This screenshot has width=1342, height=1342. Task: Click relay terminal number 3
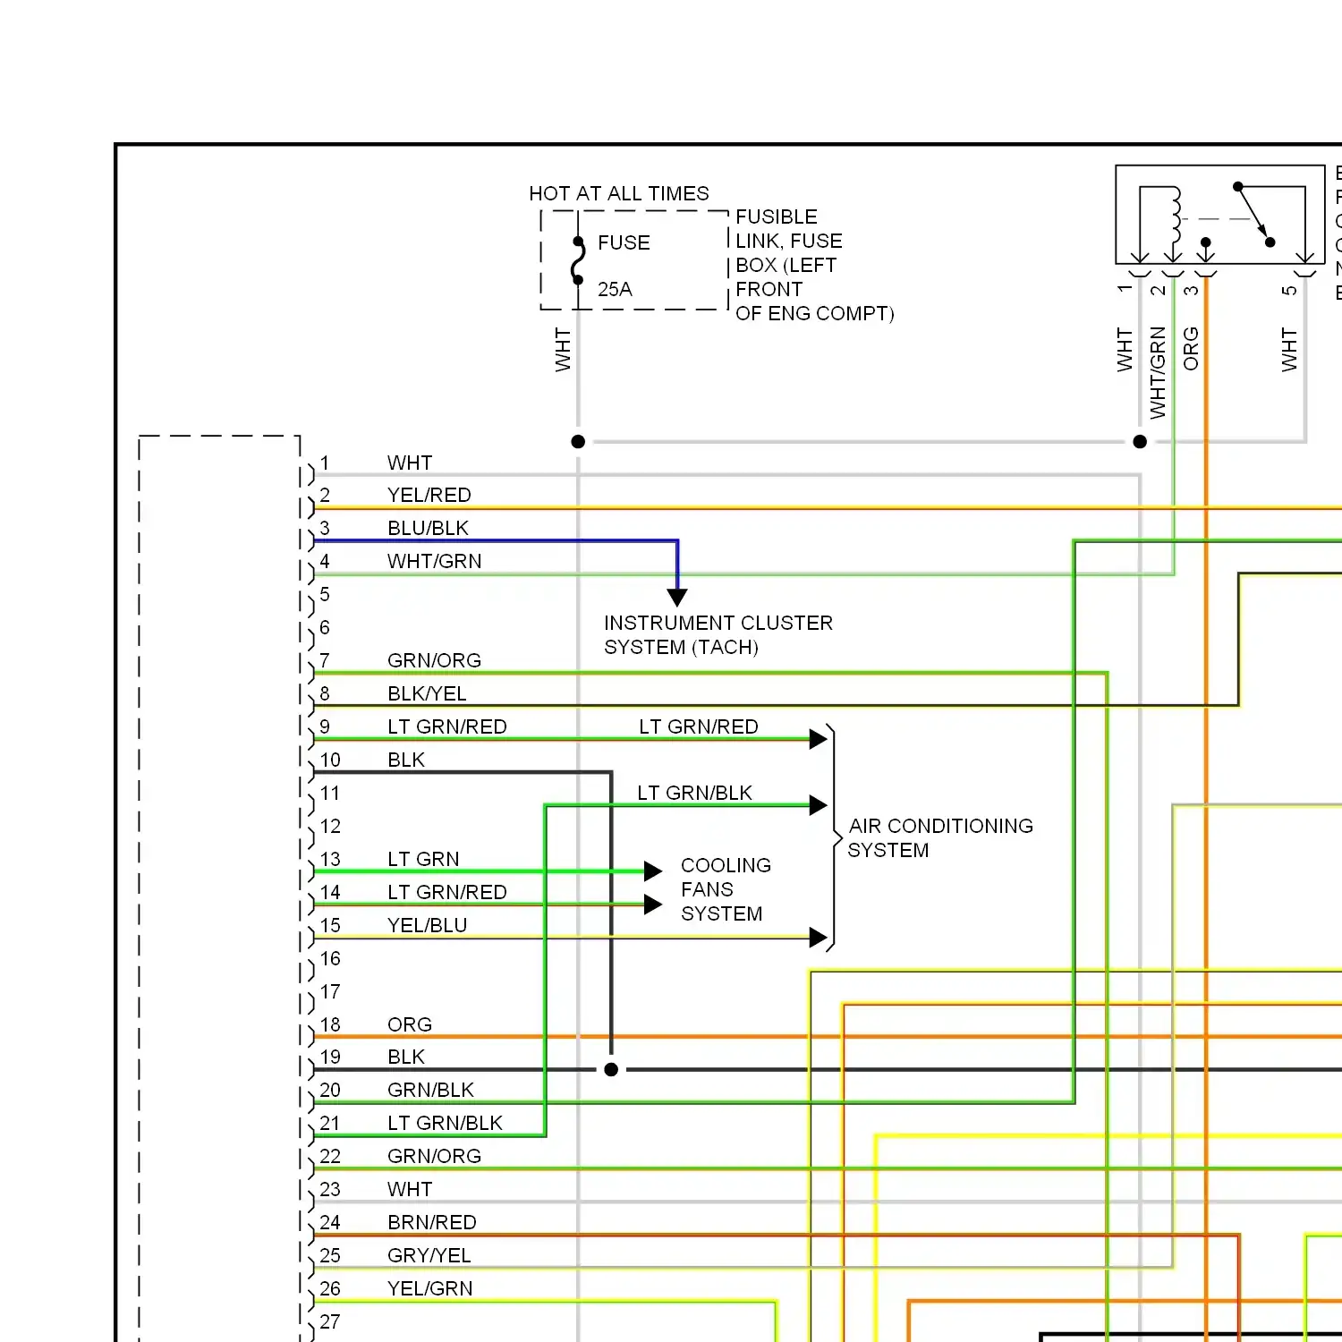pyautogui.click(x=1191, y=291)
